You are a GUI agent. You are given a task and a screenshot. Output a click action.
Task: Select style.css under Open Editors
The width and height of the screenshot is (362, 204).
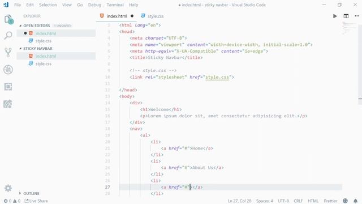56,41
